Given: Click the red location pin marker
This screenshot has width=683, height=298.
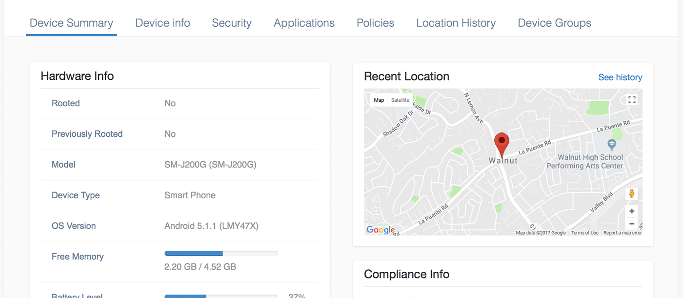Looking at the screenshot, I should (502, 145).
